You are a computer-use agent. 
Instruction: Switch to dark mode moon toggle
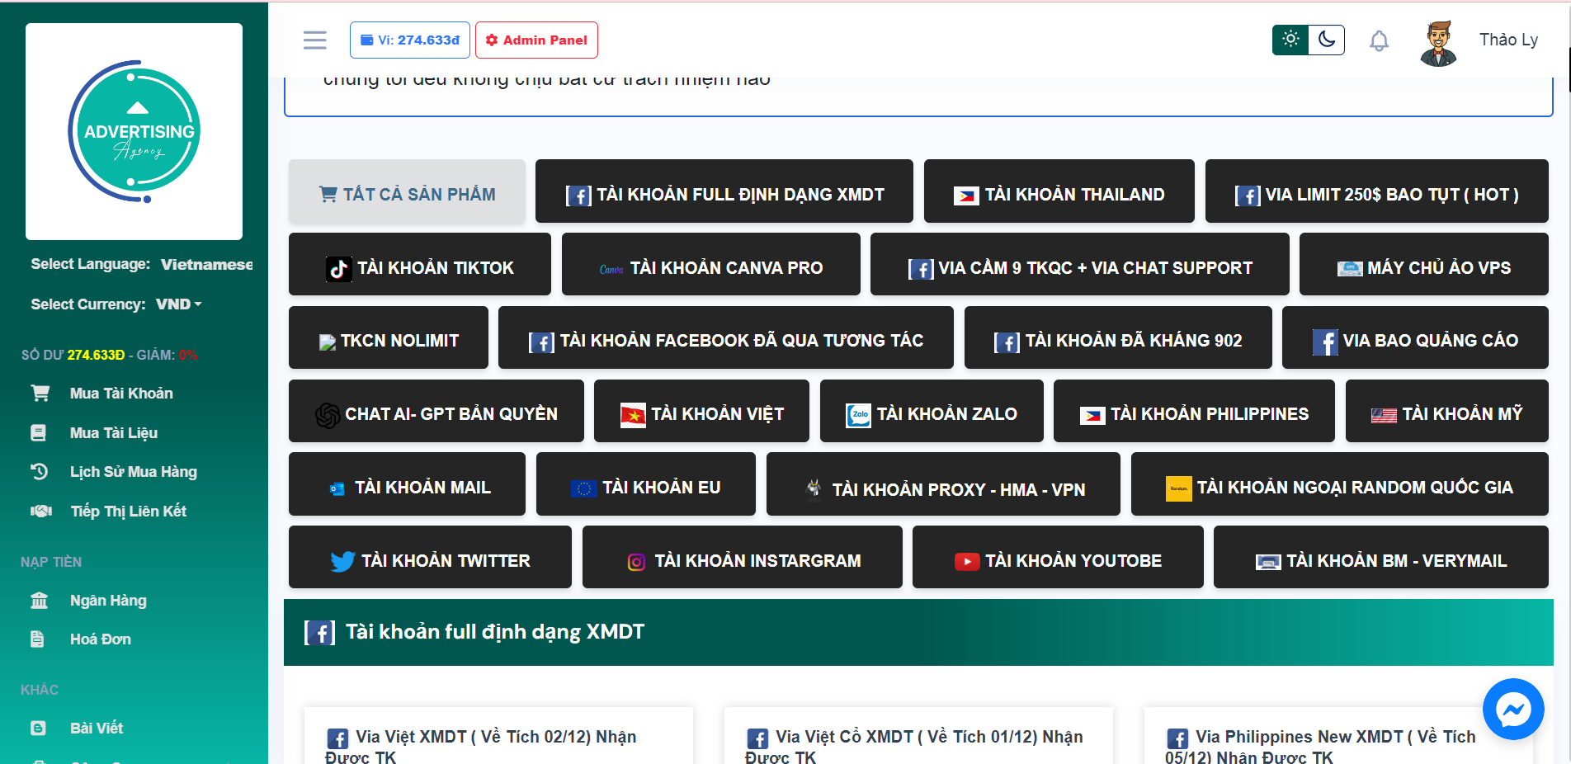pyautogui.click(x=1327, y=39)
